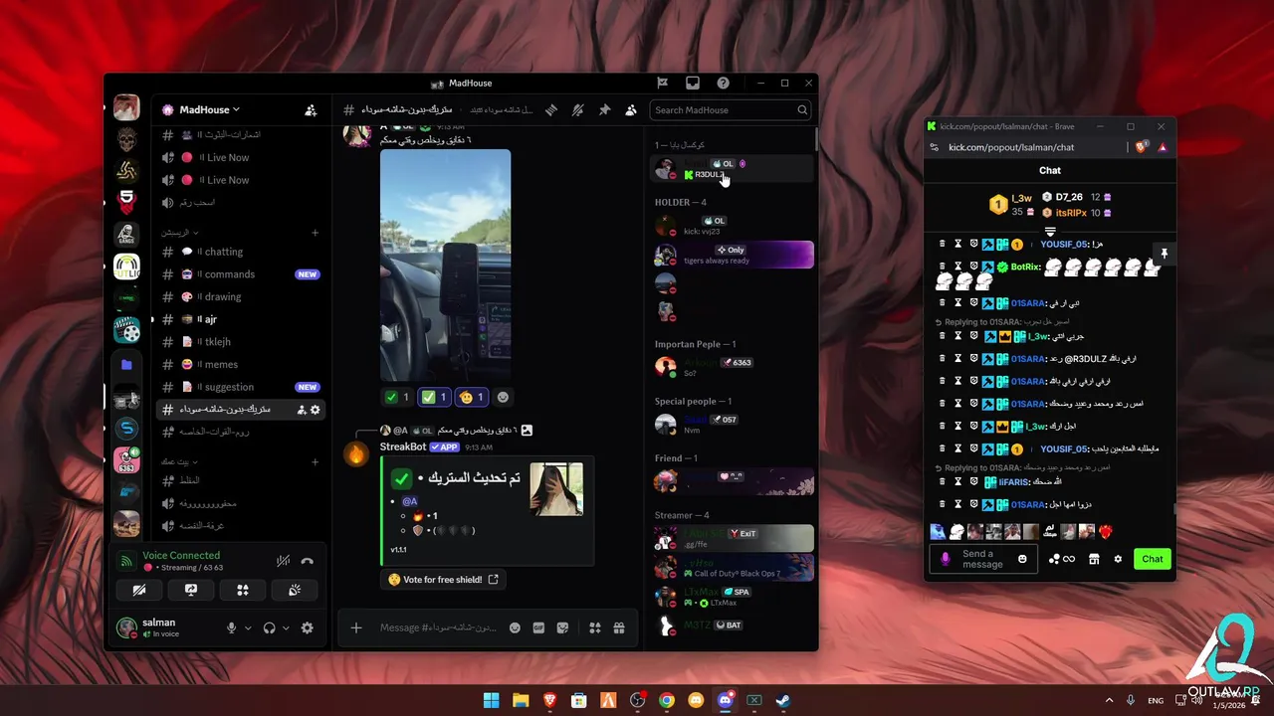
Task: Open the ll ajr channel
Action: coord(240,319)
